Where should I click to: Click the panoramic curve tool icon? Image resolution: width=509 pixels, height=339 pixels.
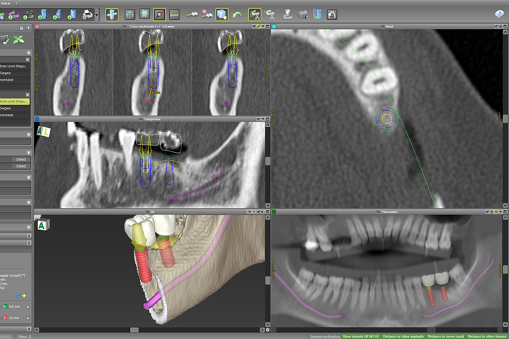tap(130, 15)
